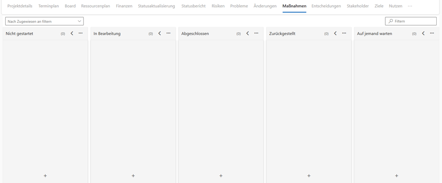Viewport: 442px width, 183px height.
Task: Open more options for Abgeschlossen column
Action: 256,33
